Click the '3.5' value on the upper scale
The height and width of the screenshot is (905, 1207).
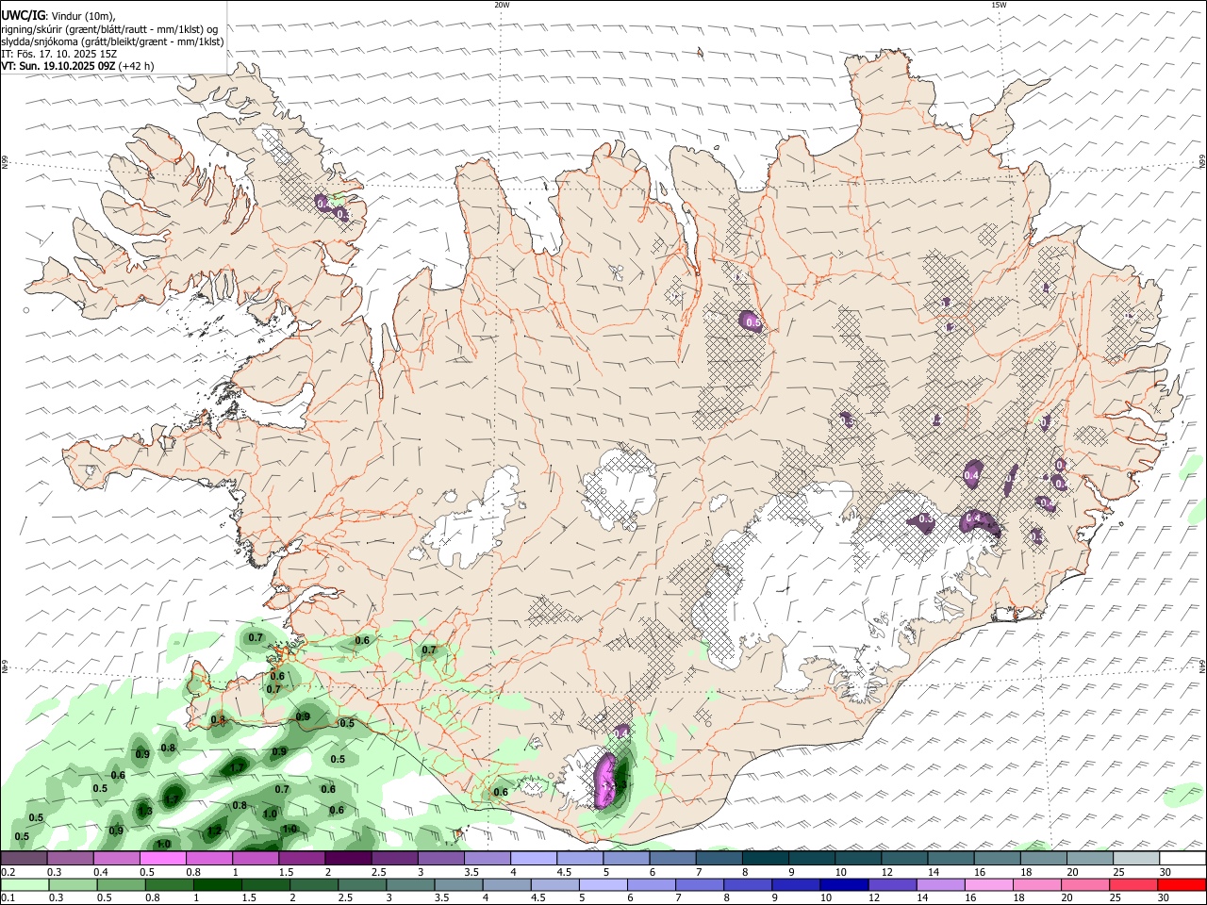470,872
